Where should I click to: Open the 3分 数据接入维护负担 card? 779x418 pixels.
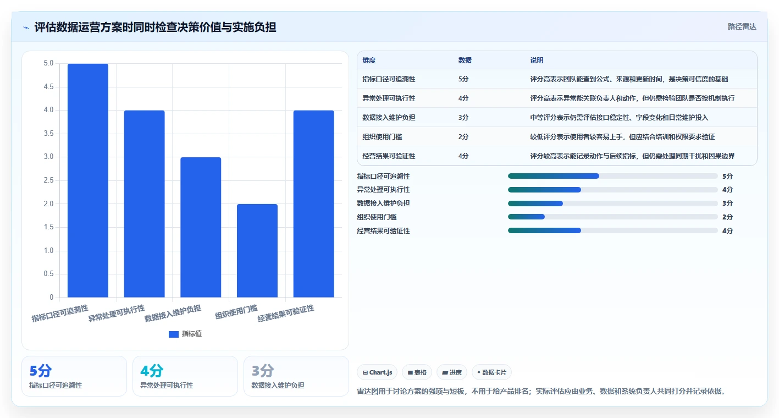click(296, 376)
